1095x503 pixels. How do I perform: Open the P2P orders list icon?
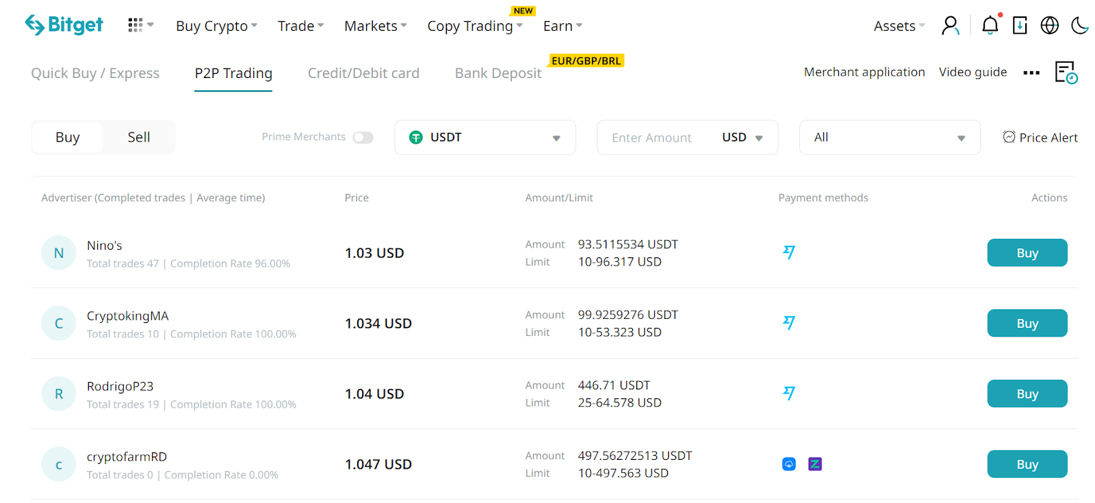(1066, 73)
